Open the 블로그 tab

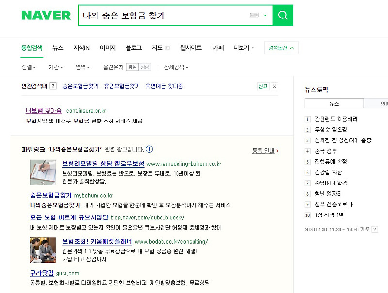pyautogui.click(x=134, y=47)
